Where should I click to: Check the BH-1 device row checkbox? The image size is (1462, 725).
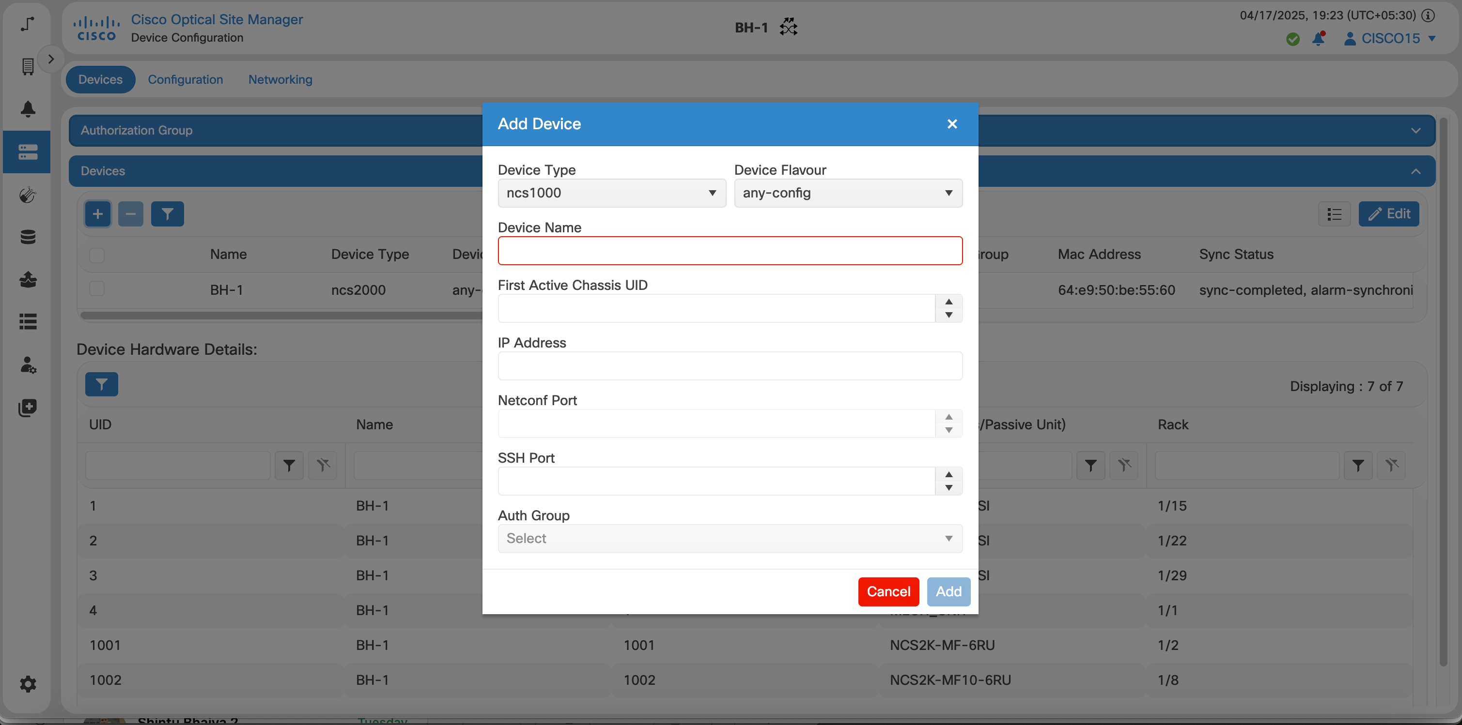coord(97,289)
